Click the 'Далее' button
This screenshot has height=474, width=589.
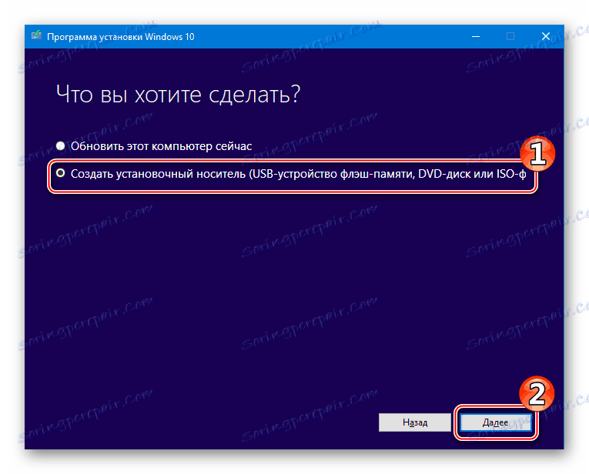click(x=496, y=422)
